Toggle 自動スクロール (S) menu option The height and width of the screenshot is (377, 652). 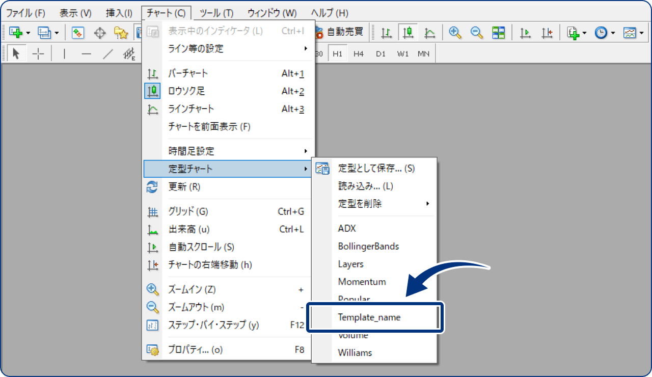pyautogui.click(x=201, y=247)
